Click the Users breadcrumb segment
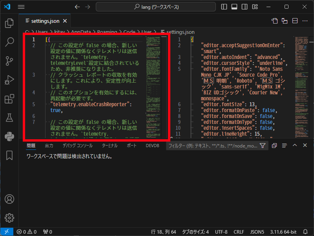The image size is (314, 236). [42, 32]
